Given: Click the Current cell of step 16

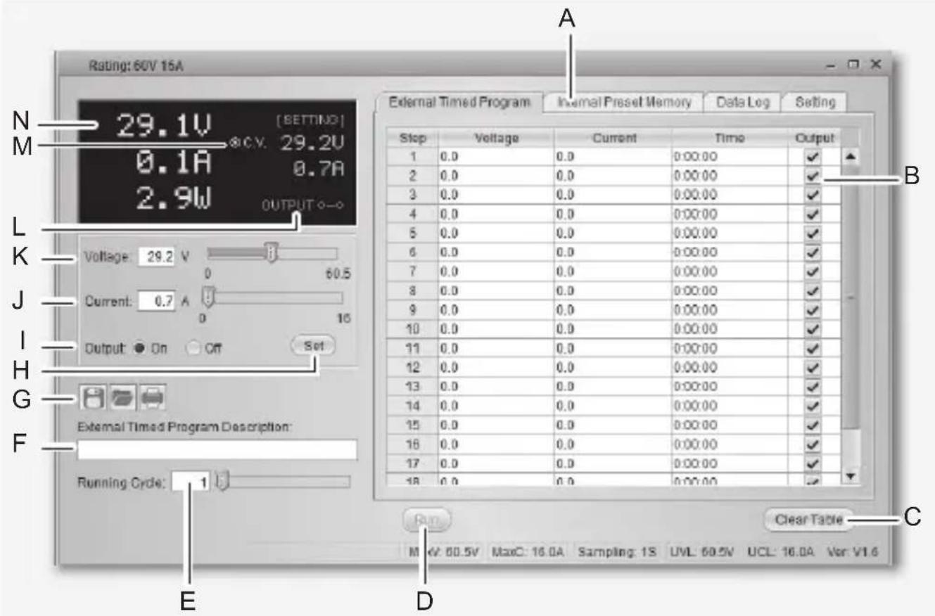Looking at the screenshot, I should (x=613, y=444).
